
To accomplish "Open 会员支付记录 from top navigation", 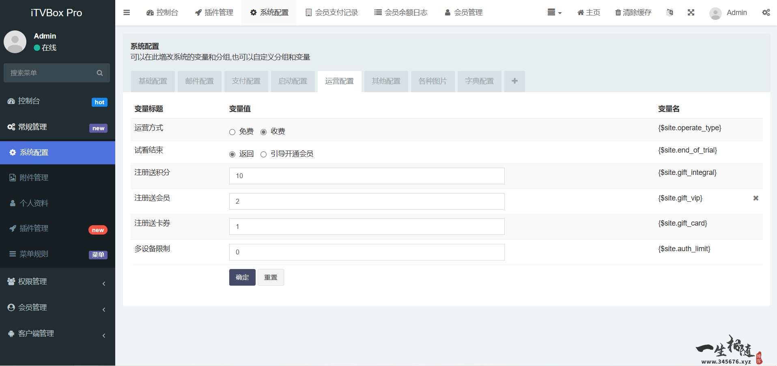I will point(331,12).
